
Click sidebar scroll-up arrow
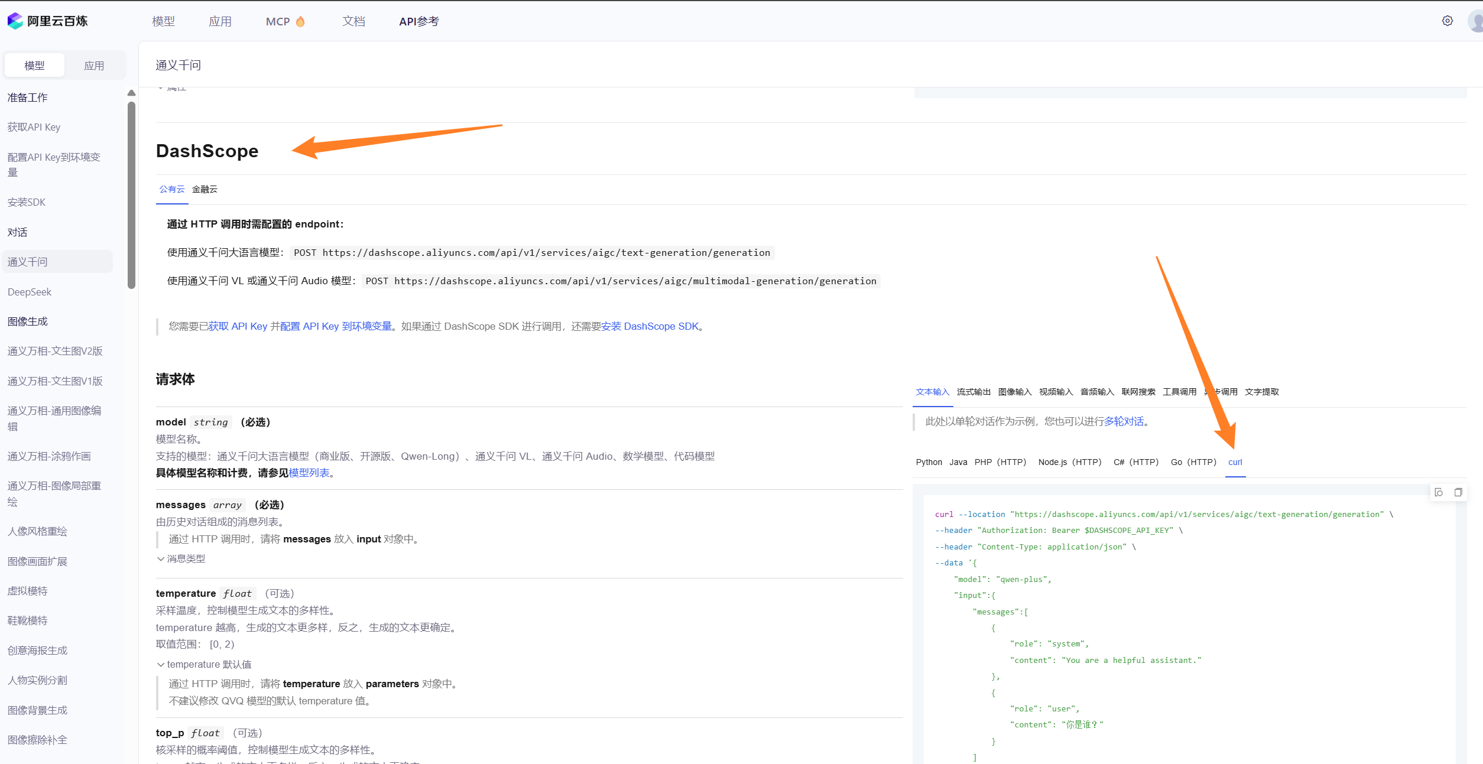click(131, 93)
